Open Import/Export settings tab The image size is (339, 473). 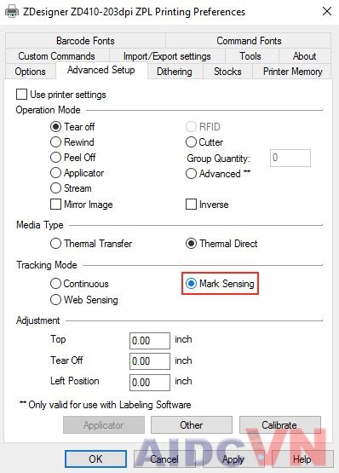(167, 56)
